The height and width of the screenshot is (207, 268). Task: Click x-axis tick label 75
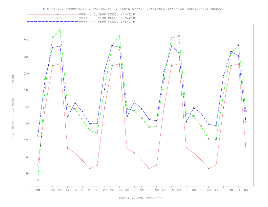[x=224, y=190]
